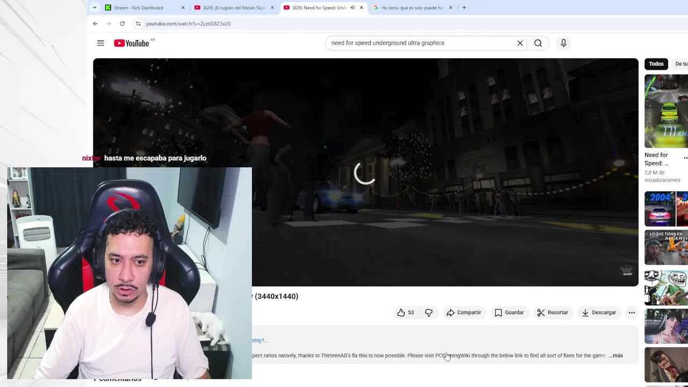The width and height of the screenshot is (688, 387).
Task: Click the browser address bar URL
Action: (x=188, y=24)
